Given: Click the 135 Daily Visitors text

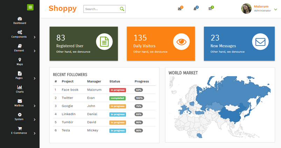Looking at the screenshot, I should pos(150,44).
